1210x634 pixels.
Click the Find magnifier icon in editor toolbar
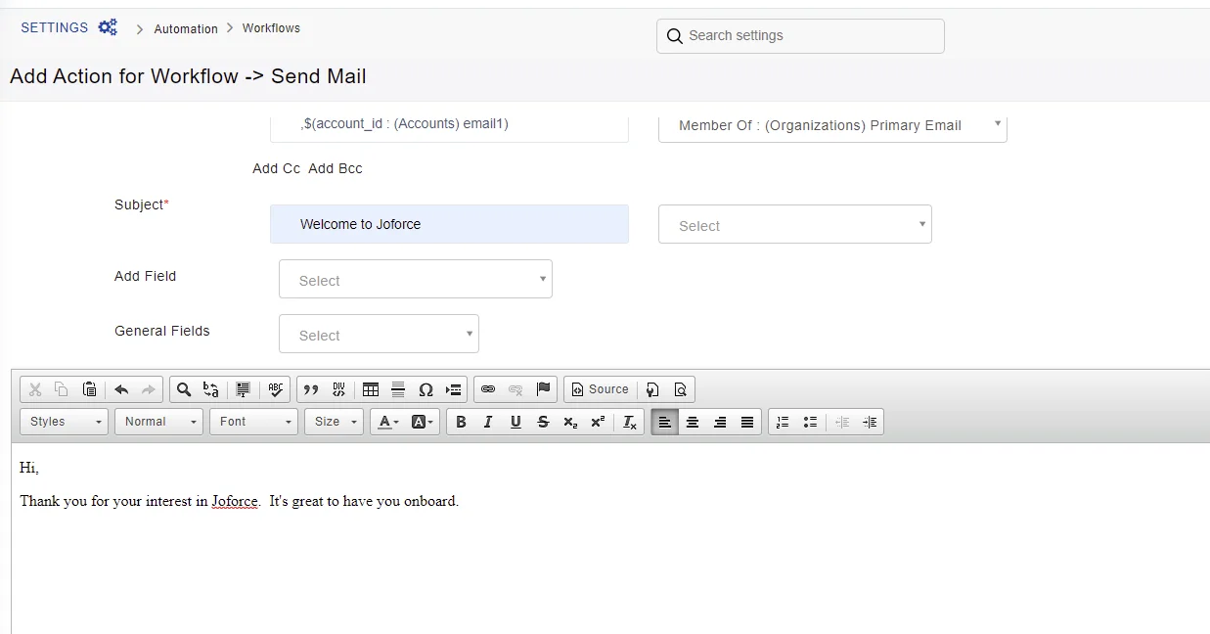(183, 389)
